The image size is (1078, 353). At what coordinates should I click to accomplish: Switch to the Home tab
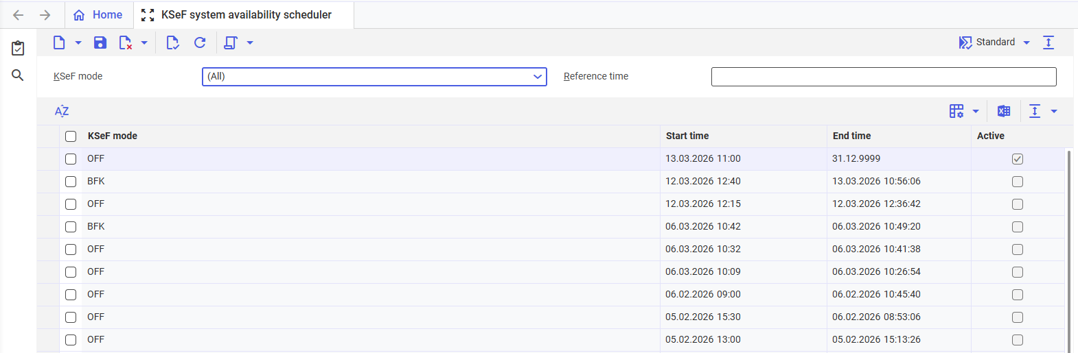98,15
